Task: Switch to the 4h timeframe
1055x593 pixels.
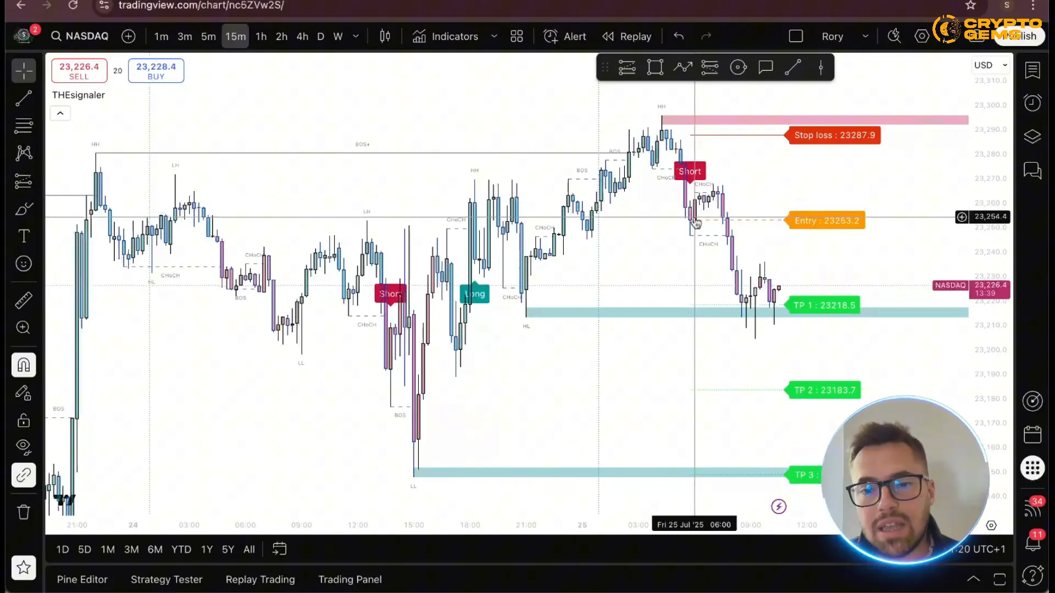Action: (302, 36)
